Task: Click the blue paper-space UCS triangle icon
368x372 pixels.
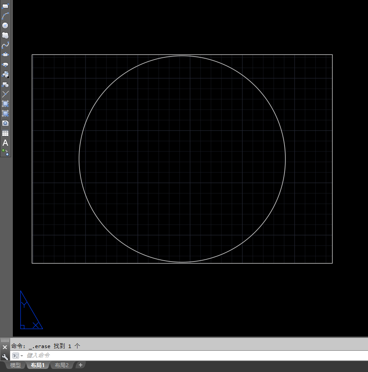Action: coord(31,310)
